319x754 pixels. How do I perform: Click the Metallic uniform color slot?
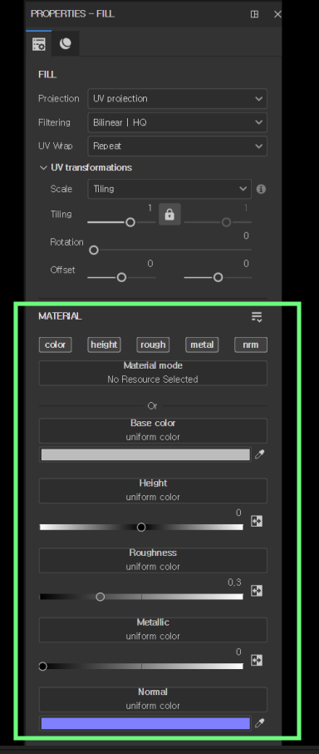[x=153, y=630]
